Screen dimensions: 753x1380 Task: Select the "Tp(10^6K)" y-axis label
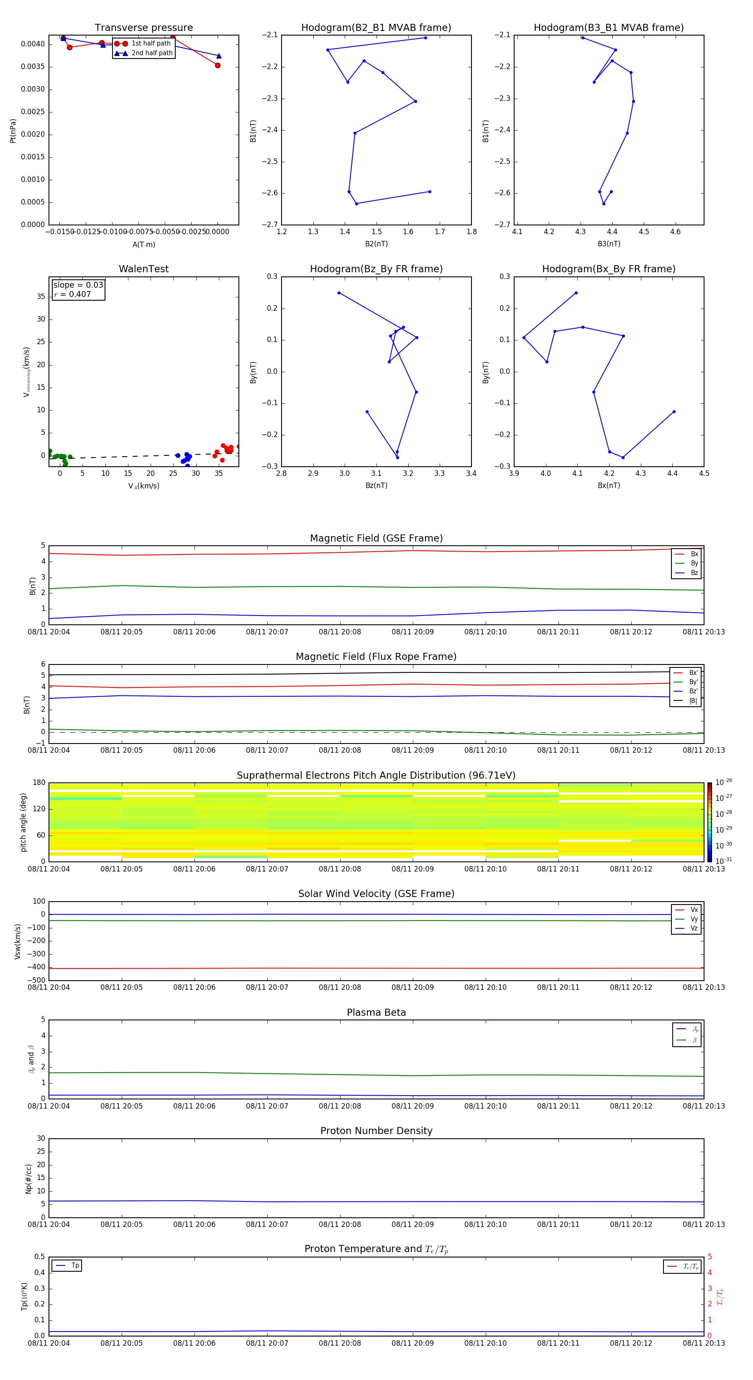[x=25, y=1296]
